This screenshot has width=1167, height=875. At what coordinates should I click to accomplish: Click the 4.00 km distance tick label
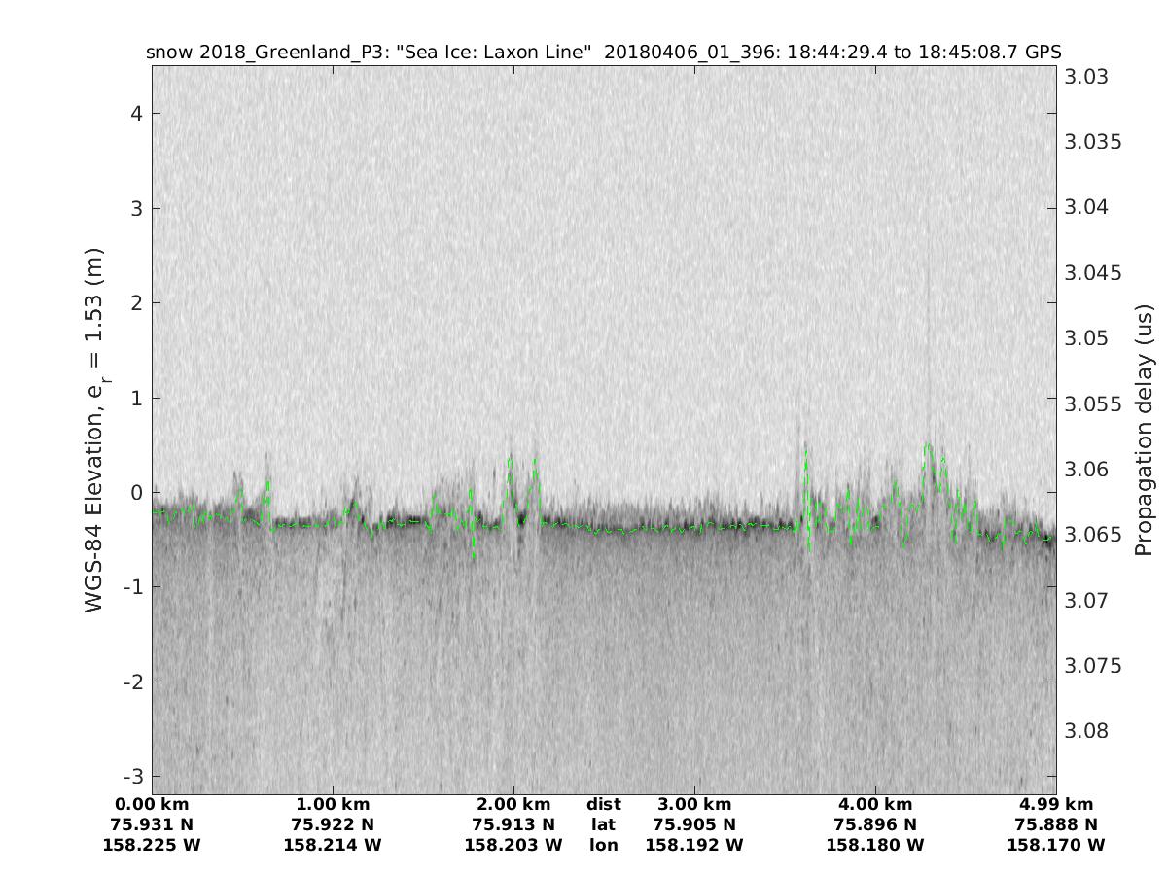click(875, 804)
